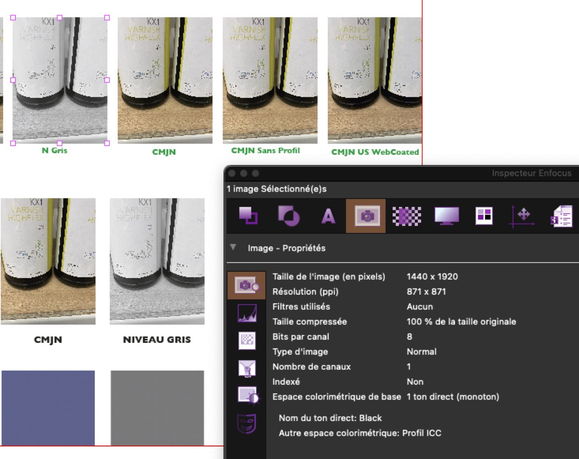Click the Indexé value Non

[415, 382]
